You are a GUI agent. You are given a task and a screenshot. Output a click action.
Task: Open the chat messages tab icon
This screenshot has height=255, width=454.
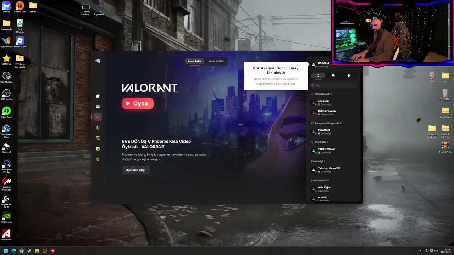click(333, 75)
